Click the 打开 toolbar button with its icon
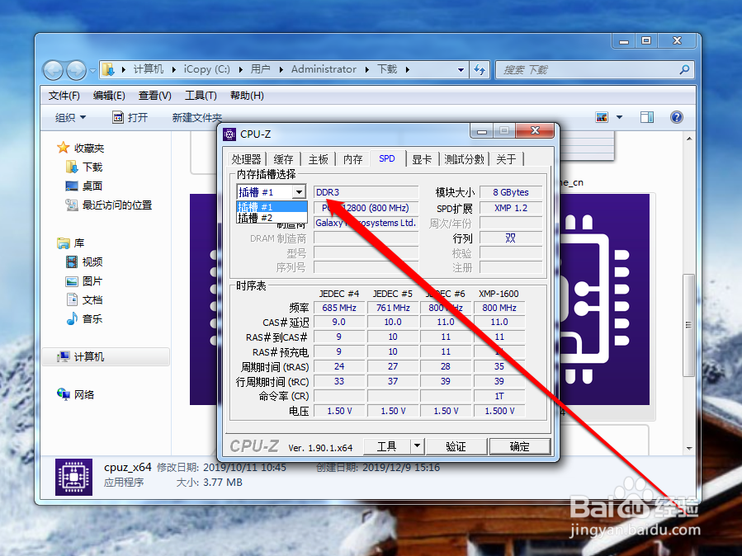Viewport: 742px width, 556px height. pyautogui.click(x=130, y=117)
